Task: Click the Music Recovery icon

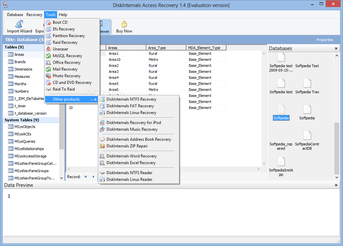Action: 102,129
